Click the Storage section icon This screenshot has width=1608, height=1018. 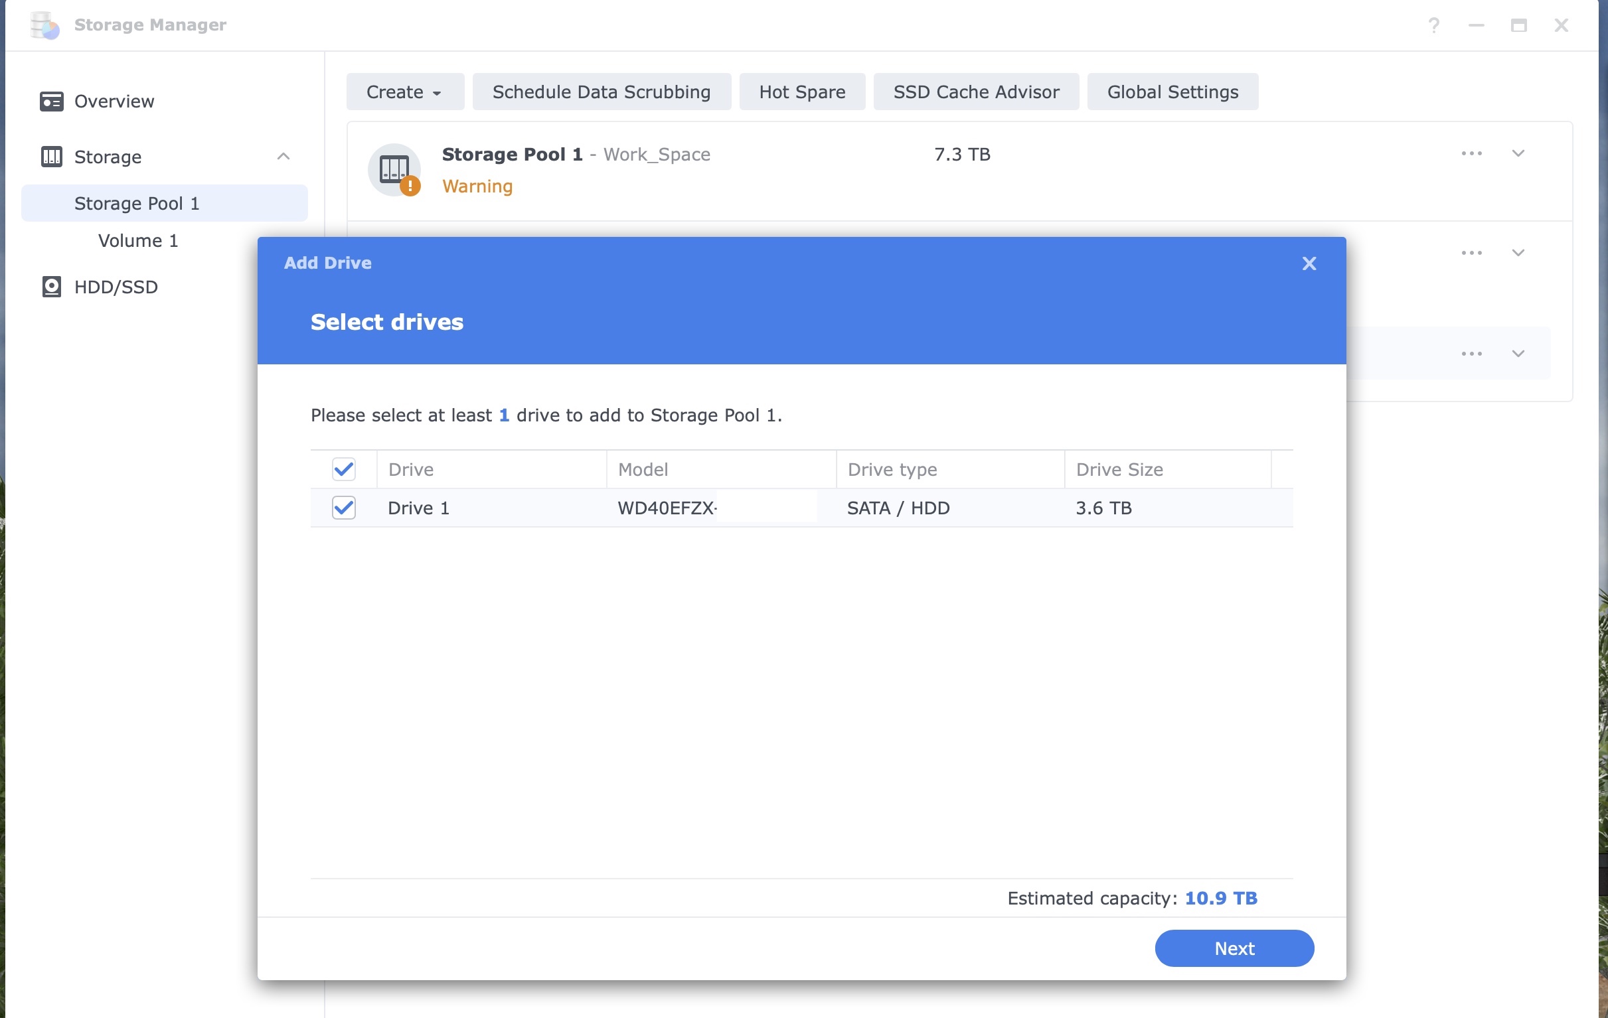click(x=51, y=157)
